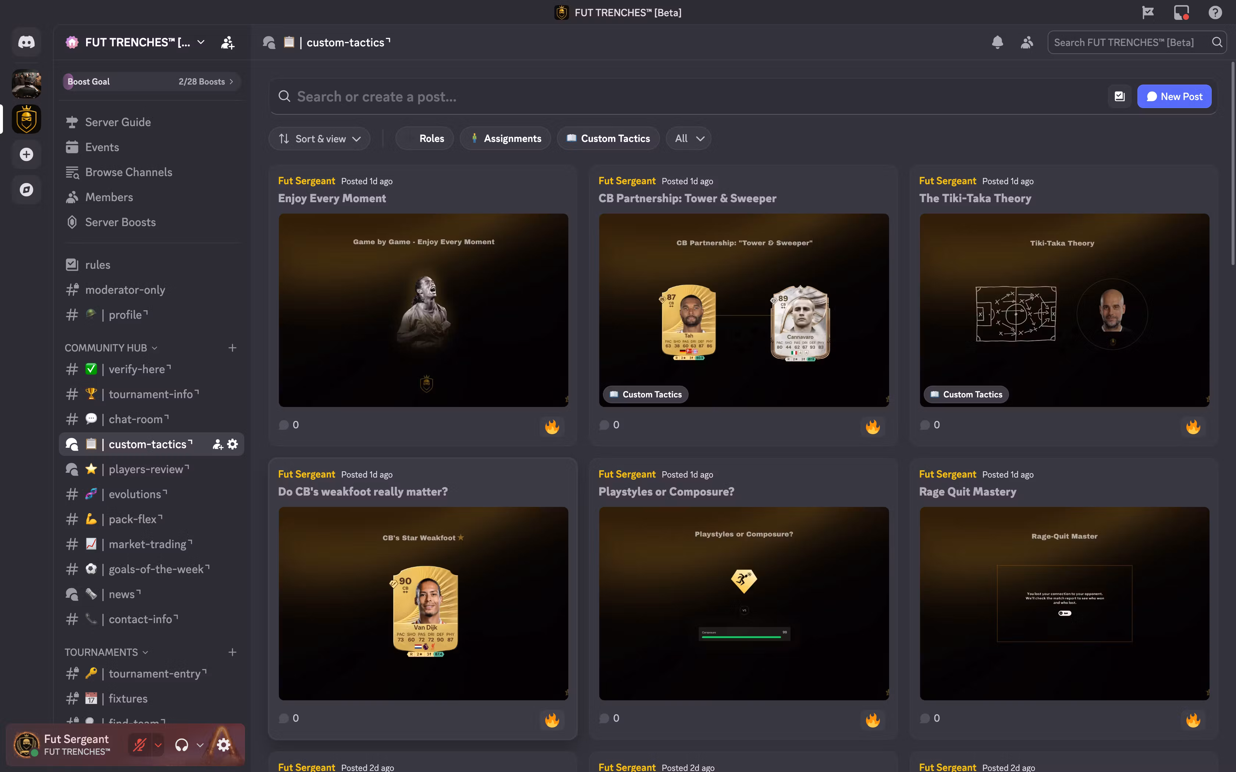
Task: Go to Events
Action: click(151, 147)
